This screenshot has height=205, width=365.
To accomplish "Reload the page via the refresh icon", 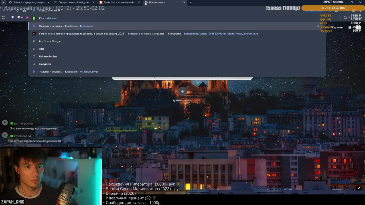I will tap(18, 10).
